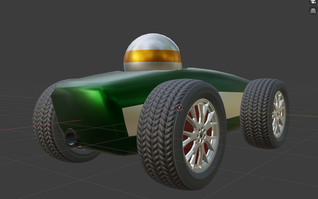This screenshot has width=318, height=199.
Task: Switch perspective/orthographic view with grid icon
Action: pyautogui.click(x=313, y=10)
